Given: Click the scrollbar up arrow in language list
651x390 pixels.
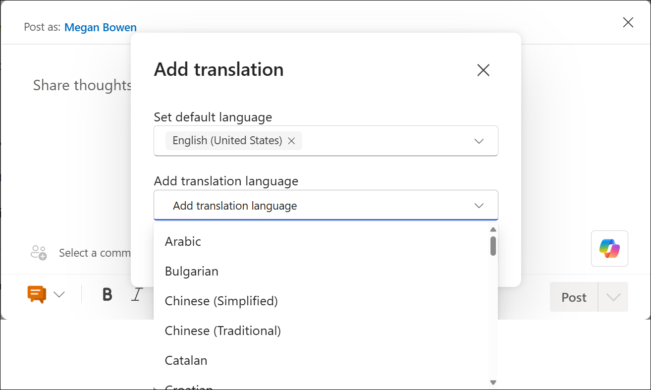Looking at the screenshot, I should coord(493,228).
